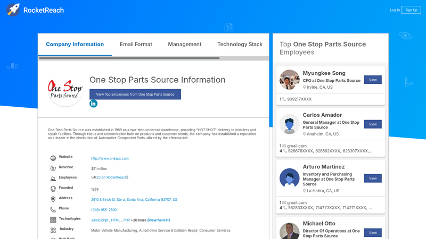
Task: Open the LinkedIn icon under company title
Action: (x=94, y=104)
